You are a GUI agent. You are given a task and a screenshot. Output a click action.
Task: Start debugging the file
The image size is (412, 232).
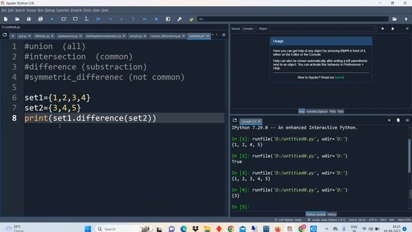[x=98, y=19]
